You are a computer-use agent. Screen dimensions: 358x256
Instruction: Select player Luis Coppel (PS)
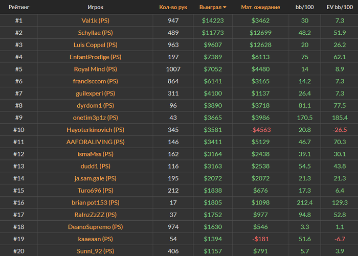pyautogui.click(x=95, y=45)
